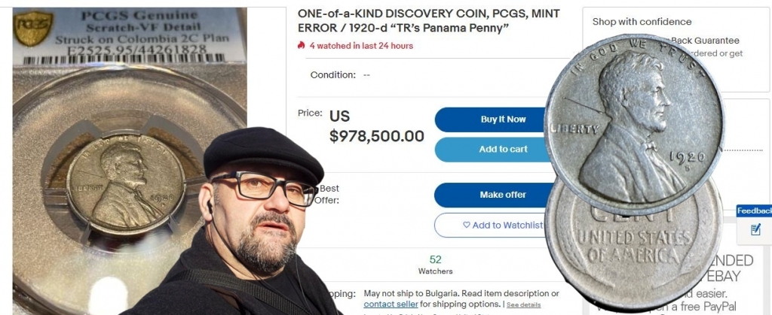Screen dimensions: 772x315
Task: Open the See details shipping link
Action: point(523,304)
